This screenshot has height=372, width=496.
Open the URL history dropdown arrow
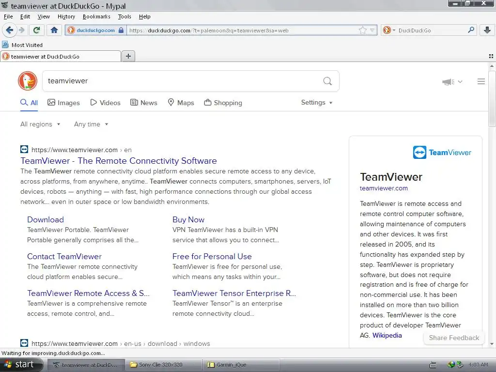(372, 31)
